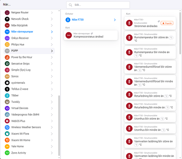Viewport: 182px width, 159px height.
Task: Click the Populär badge
Action: click(167, 23)
